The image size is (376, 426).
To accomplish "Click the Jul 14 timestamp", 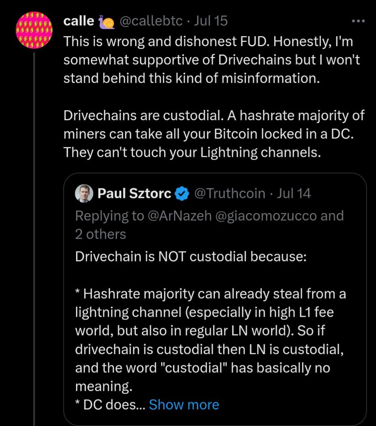I will click(x=294, y=193).
